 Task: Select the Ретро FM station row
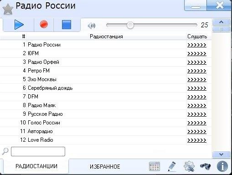pyautogui.click(x=106, y=71)
